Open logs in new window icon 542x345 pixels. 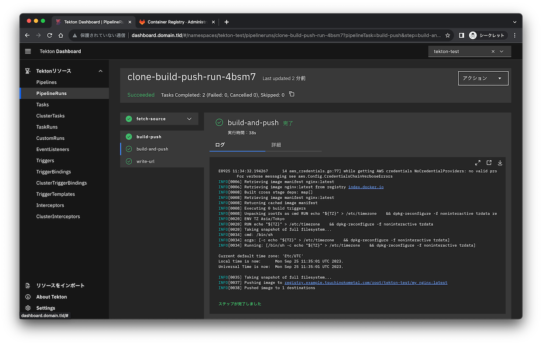[x=489, y=163]
